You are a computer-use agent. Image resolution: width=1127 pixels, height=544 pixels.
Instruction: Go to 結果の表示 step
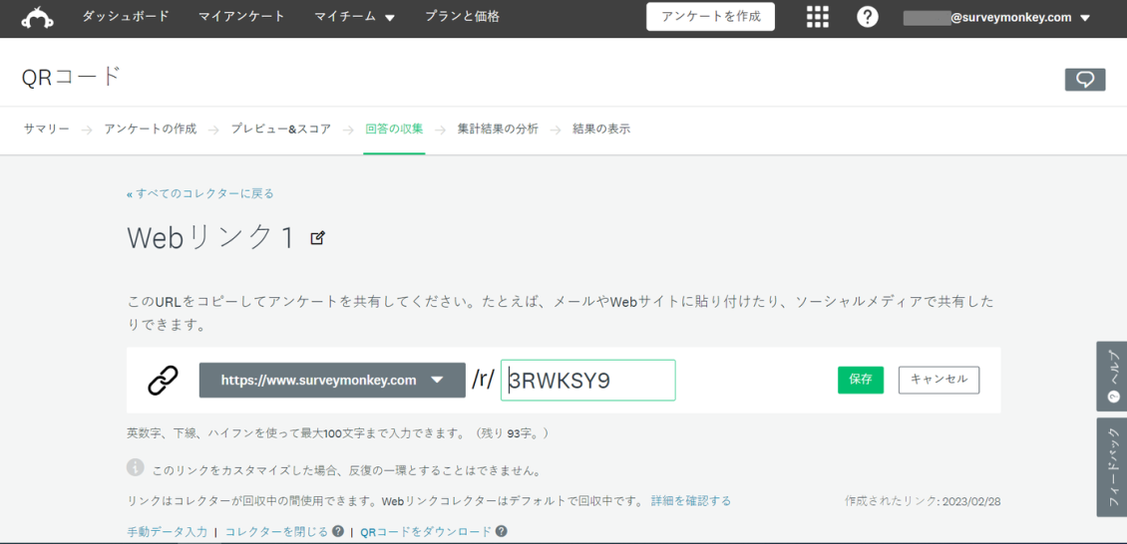pyautogui.click(x=601, y=130)
